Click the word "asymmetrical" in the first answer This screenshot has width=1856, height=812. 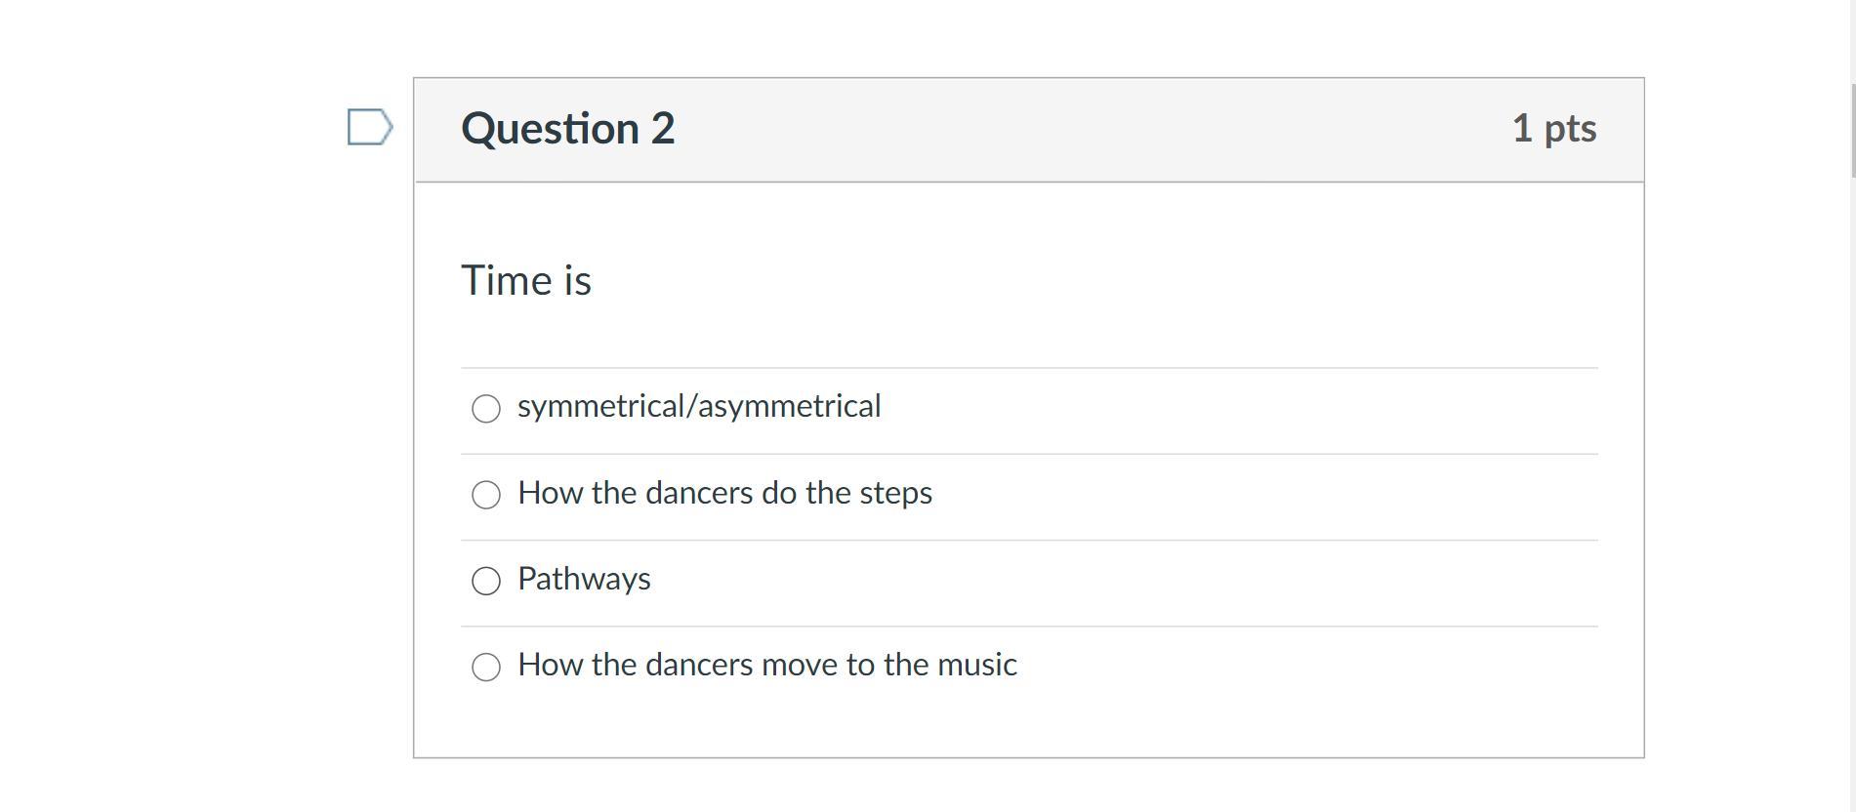789,406
